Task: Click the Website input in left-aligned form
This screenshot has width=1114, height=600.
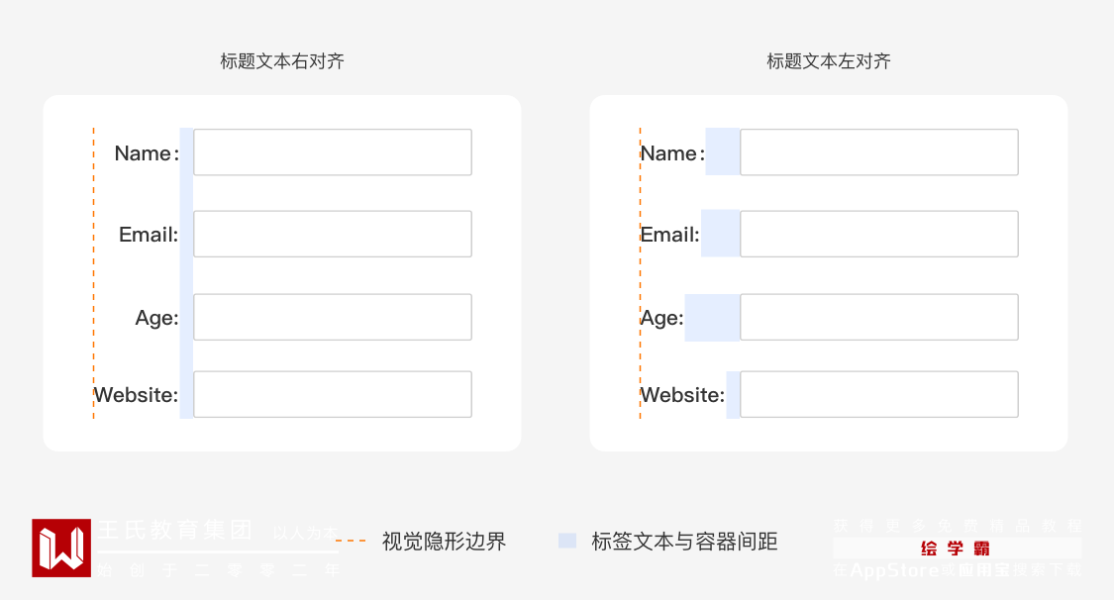Action: point(879,394)
